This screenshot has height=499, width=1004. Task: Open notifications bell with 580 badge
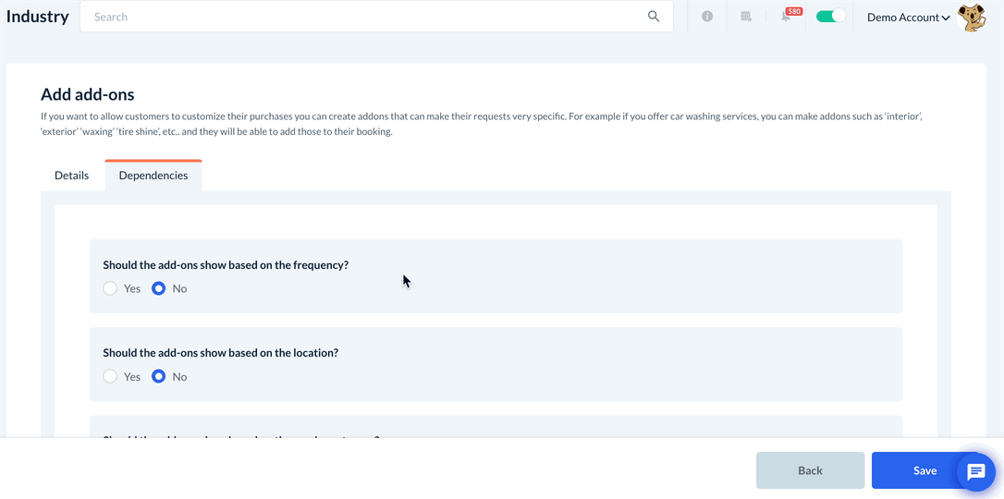click(x=787, y=17)
